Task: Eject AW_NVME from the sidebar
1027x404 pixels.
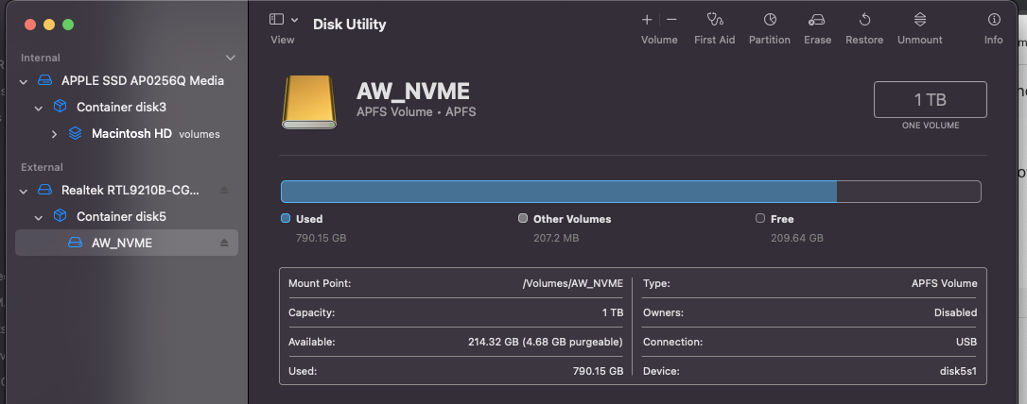Action: (224, 244)
